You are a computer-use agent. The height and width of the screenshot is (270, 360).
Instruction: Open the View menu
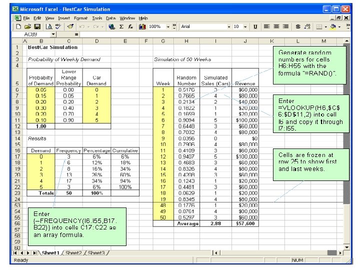tap(49, 18)
